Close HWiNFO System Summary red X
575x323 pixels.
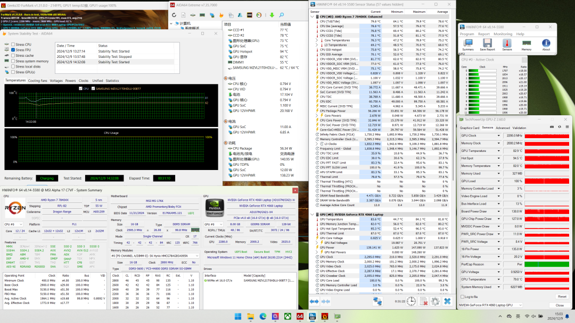(x=295, y=190)
